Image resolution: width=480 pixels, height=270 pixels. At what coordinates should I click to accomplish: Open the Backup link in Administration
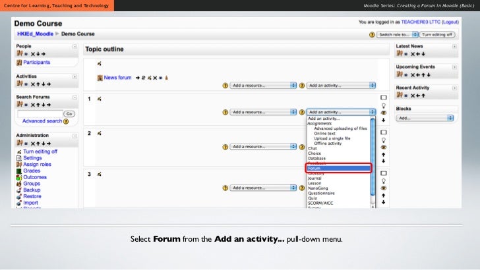tap(32, 190)
